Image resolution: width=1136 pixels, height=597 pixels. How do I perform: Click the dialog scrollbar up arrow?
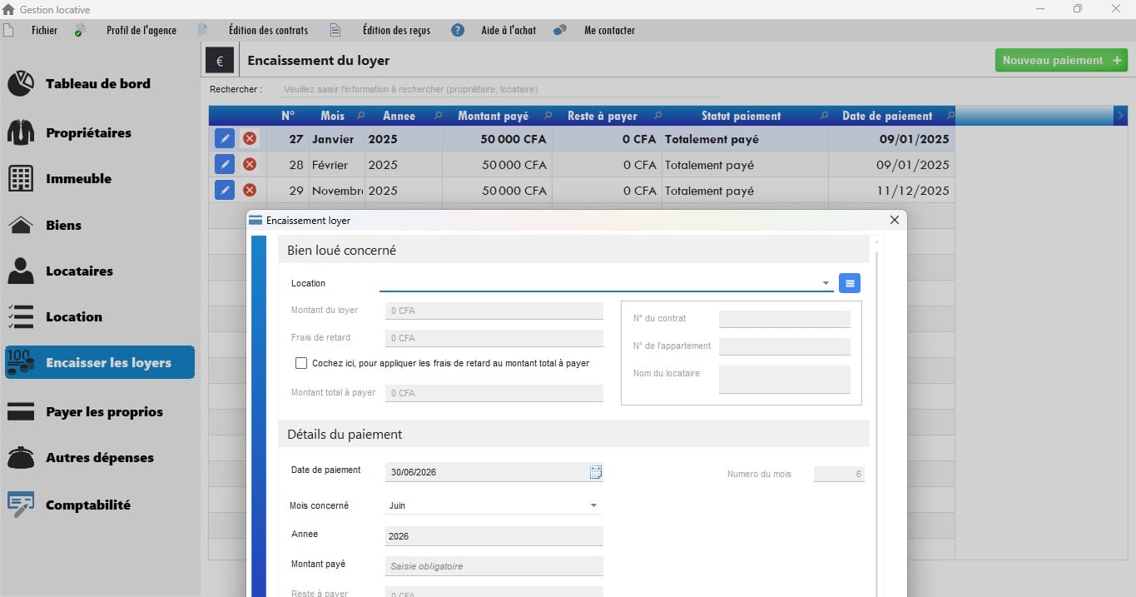[x=876, y=242]
